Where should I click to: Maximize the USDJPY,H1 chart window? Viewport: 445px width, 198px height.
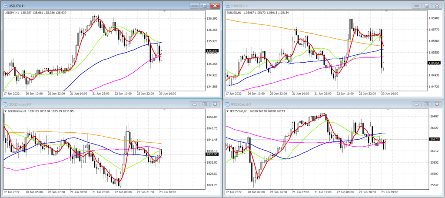205,5
